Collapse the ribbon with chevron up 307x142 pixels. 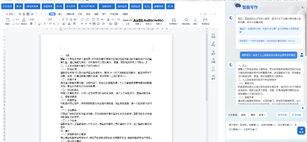tap(215, 14)
